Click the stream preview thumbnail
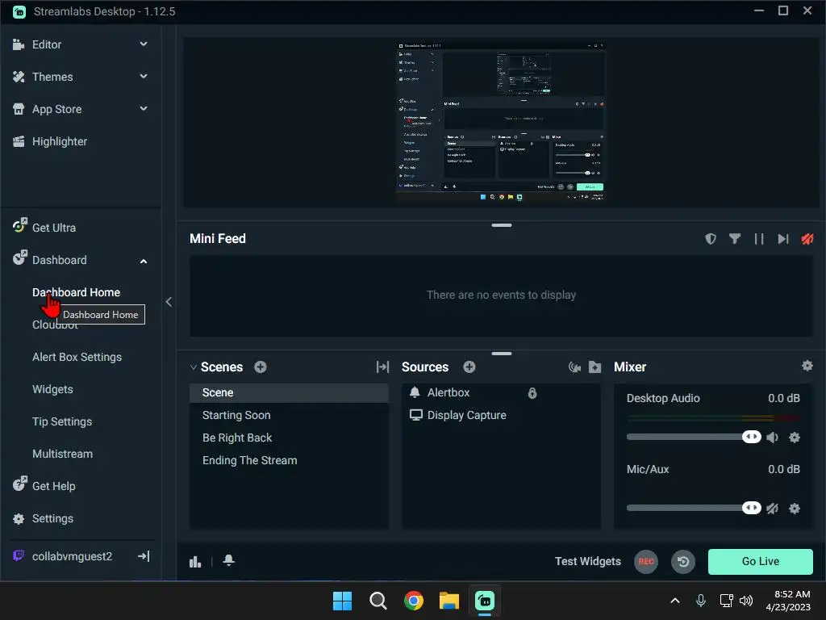 coord(501,122)
